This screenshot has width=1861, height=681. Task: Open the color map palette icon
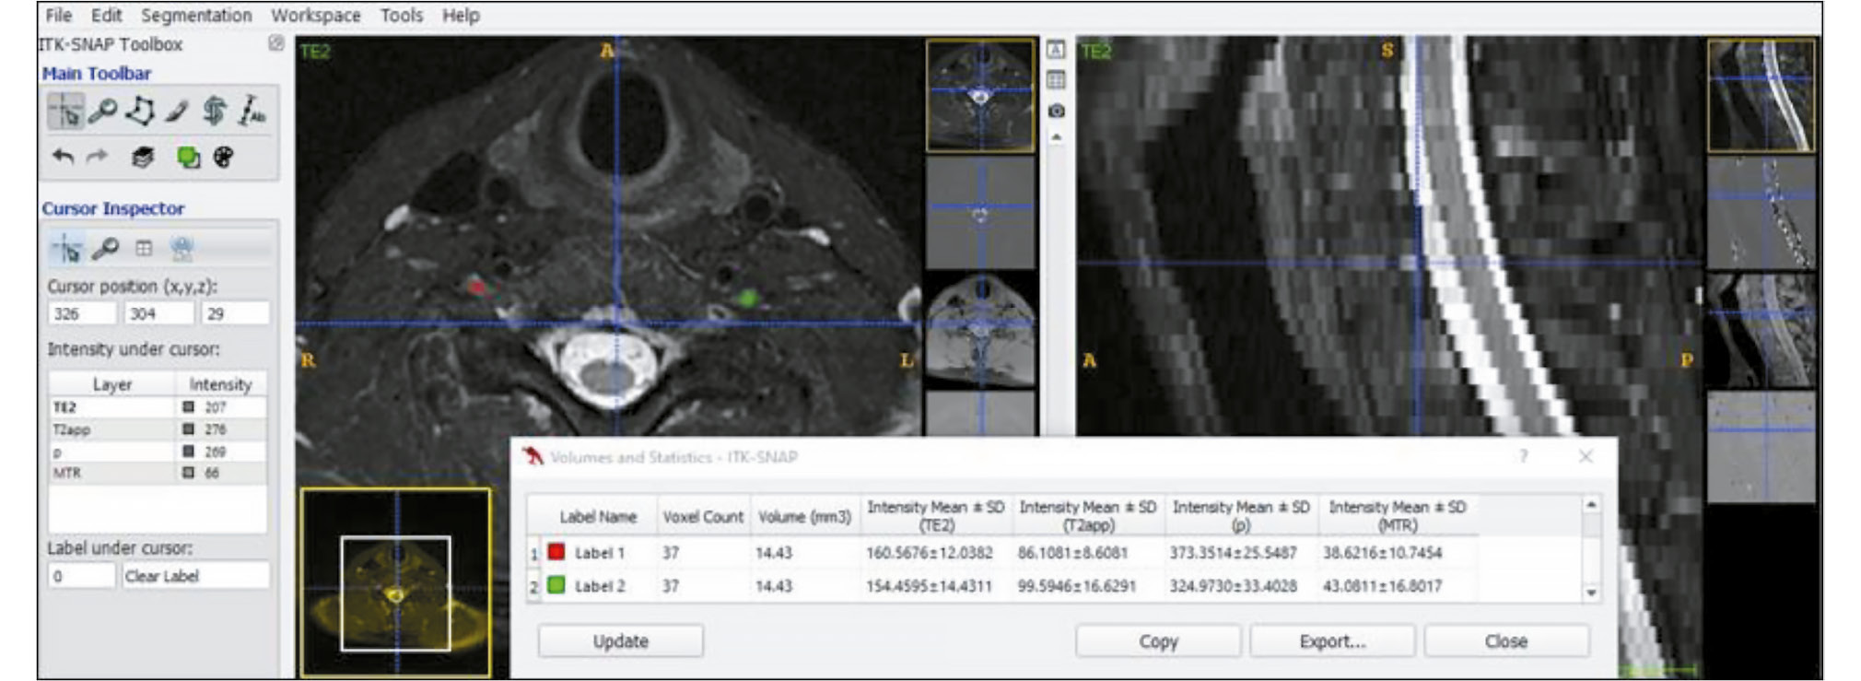pos(223,158)
